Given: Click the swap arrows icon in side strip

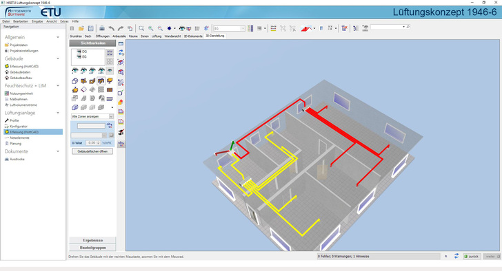Looking at the screenshot, I should click(x=121, y=53).
